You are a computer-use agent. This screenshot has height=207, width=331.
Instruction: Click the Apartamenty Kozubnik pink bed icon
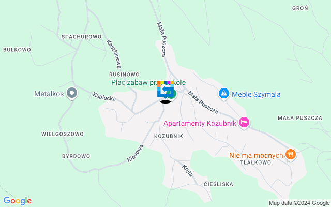click(x=244, y=123)
